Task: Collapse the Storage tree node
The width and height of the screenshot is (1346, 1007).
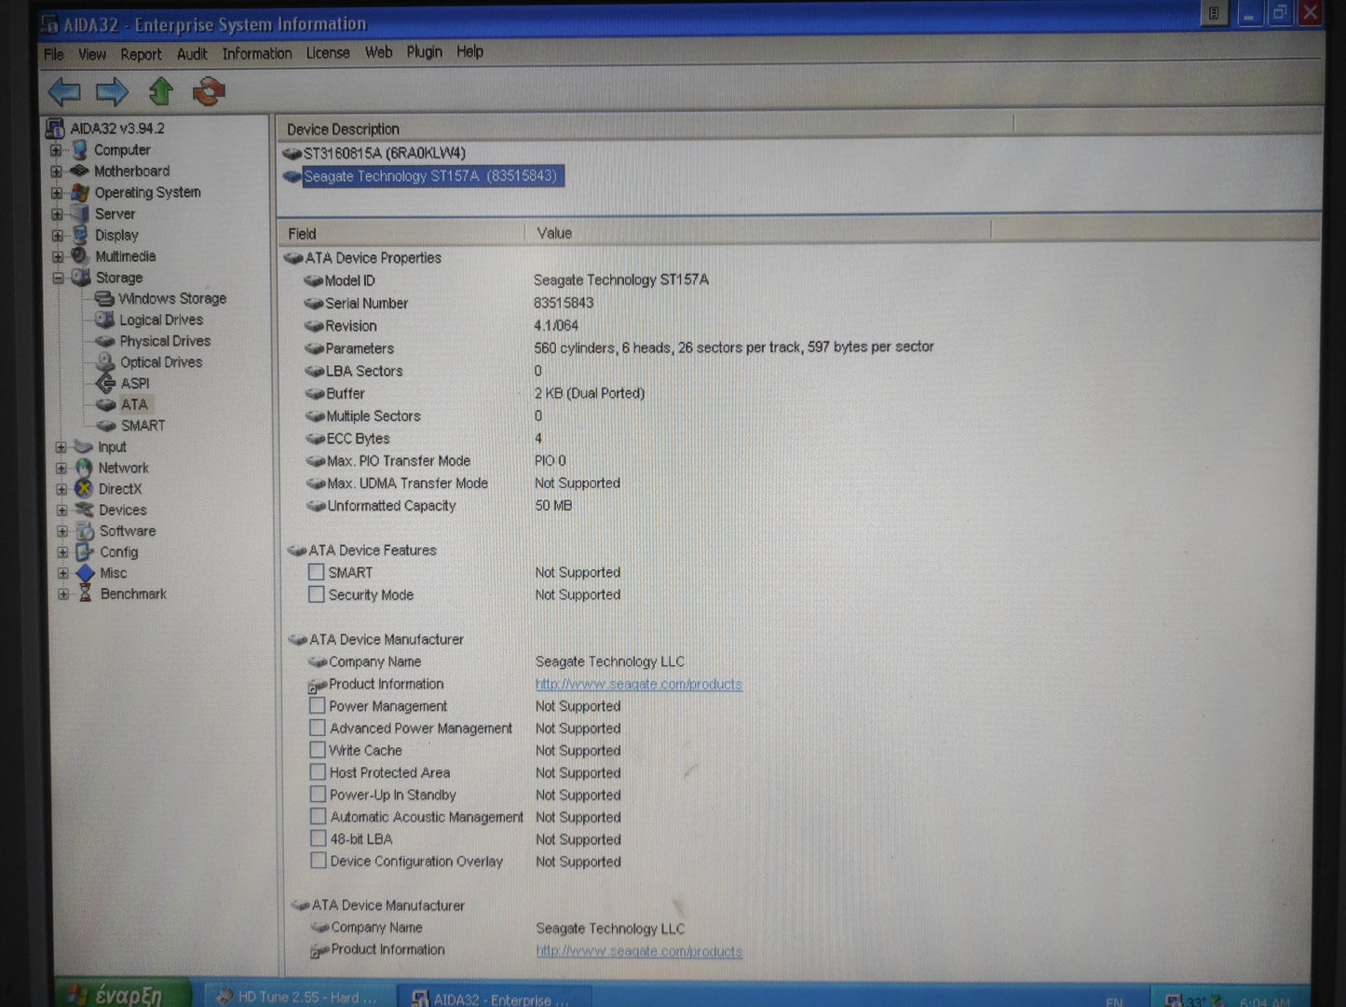Action: tap(58, 278)
